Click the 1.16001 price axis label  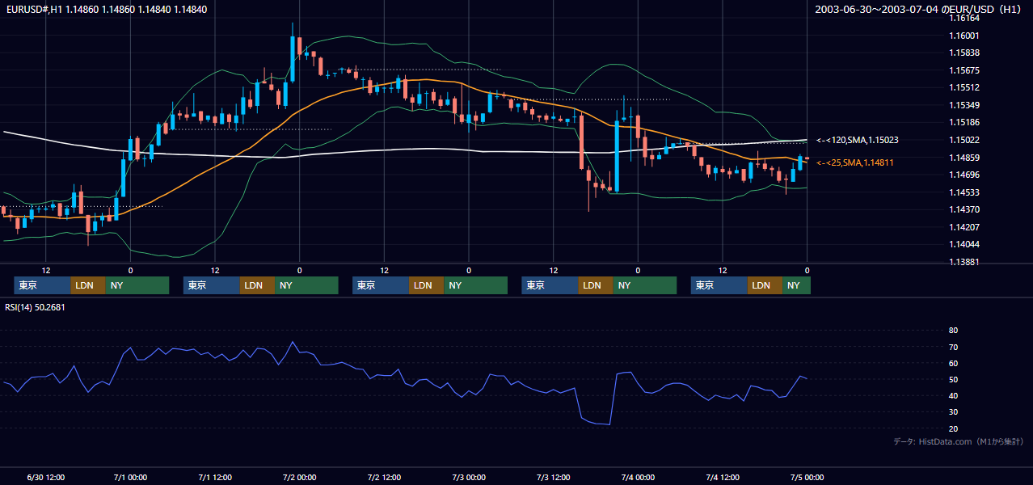click(x=964, y=36)
